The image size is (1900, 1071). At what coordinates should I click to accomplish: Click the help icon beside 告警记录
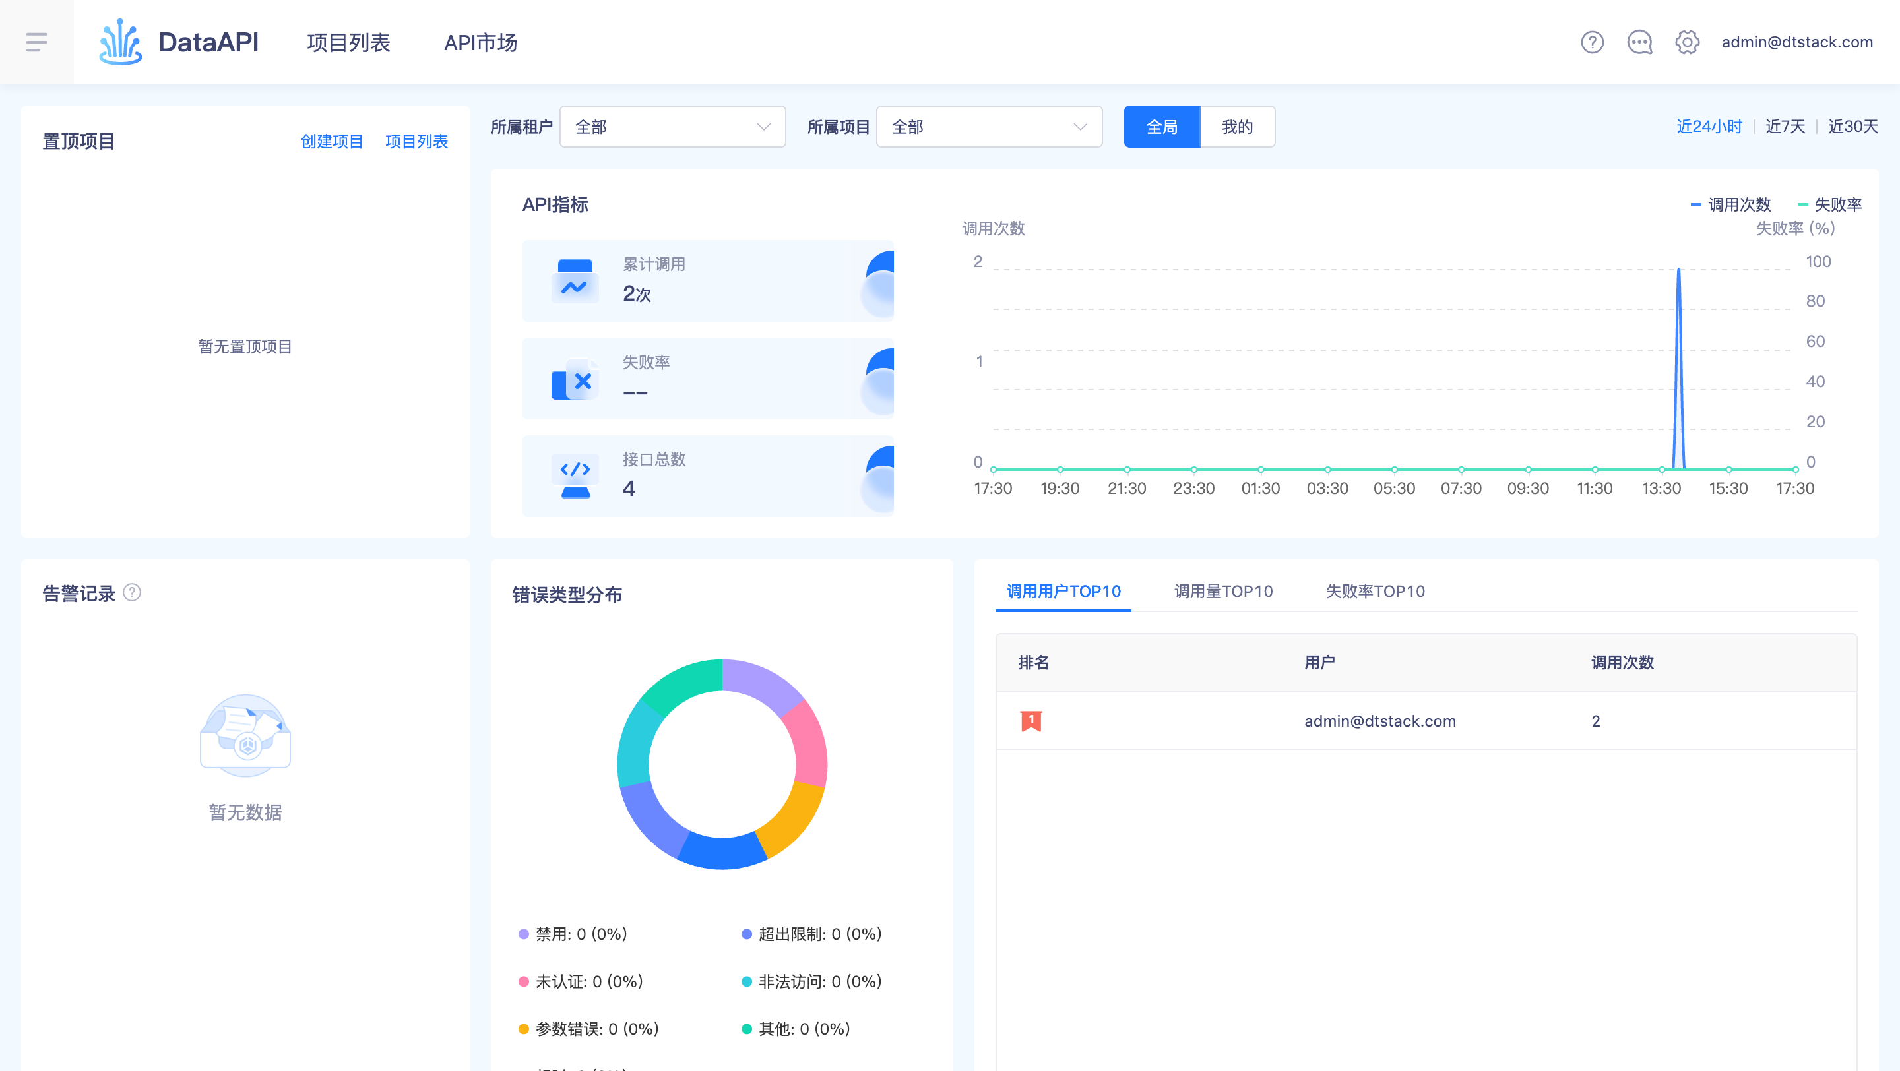(133, 592)
